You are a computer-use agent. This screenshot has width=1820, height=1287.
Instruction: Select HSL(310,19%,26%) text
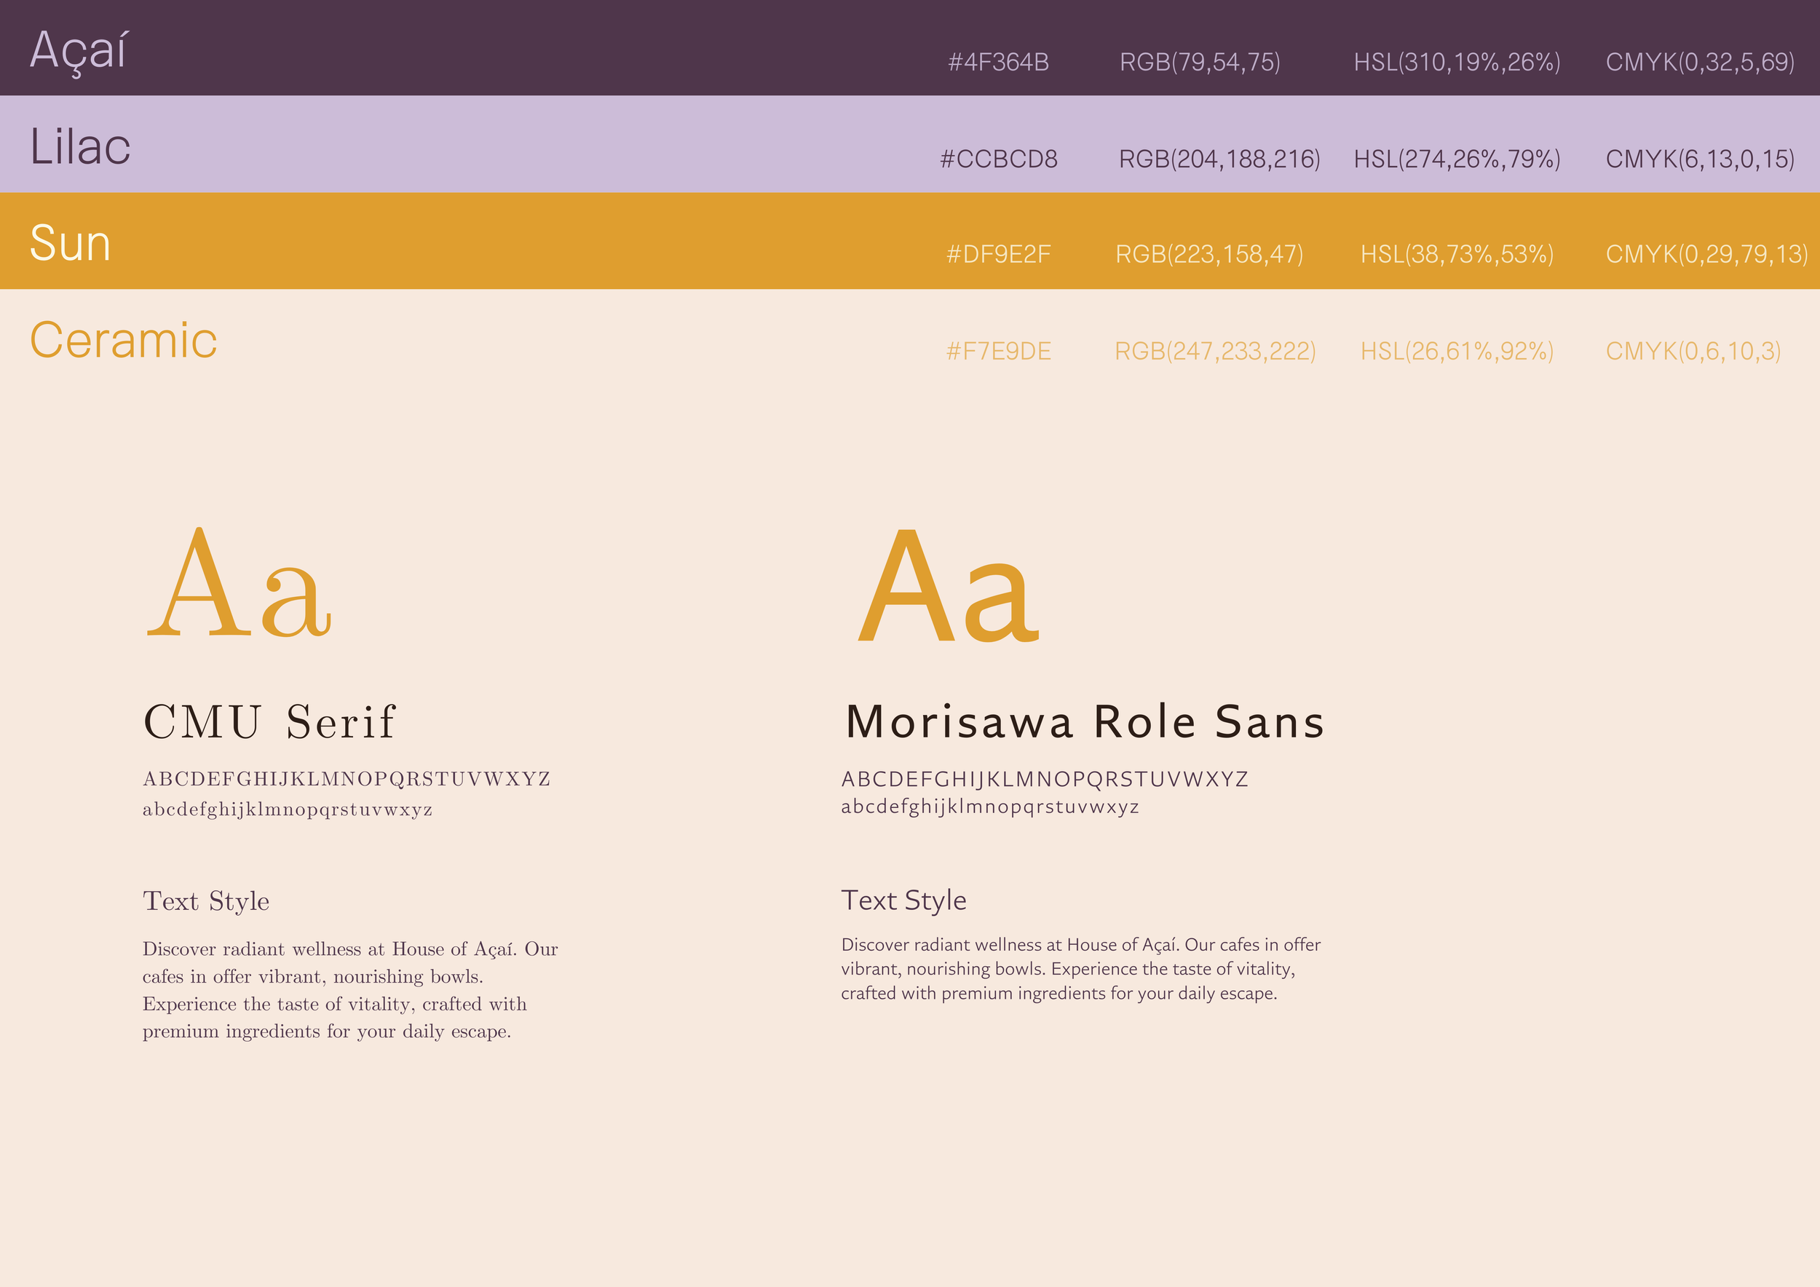point(1456,62)
